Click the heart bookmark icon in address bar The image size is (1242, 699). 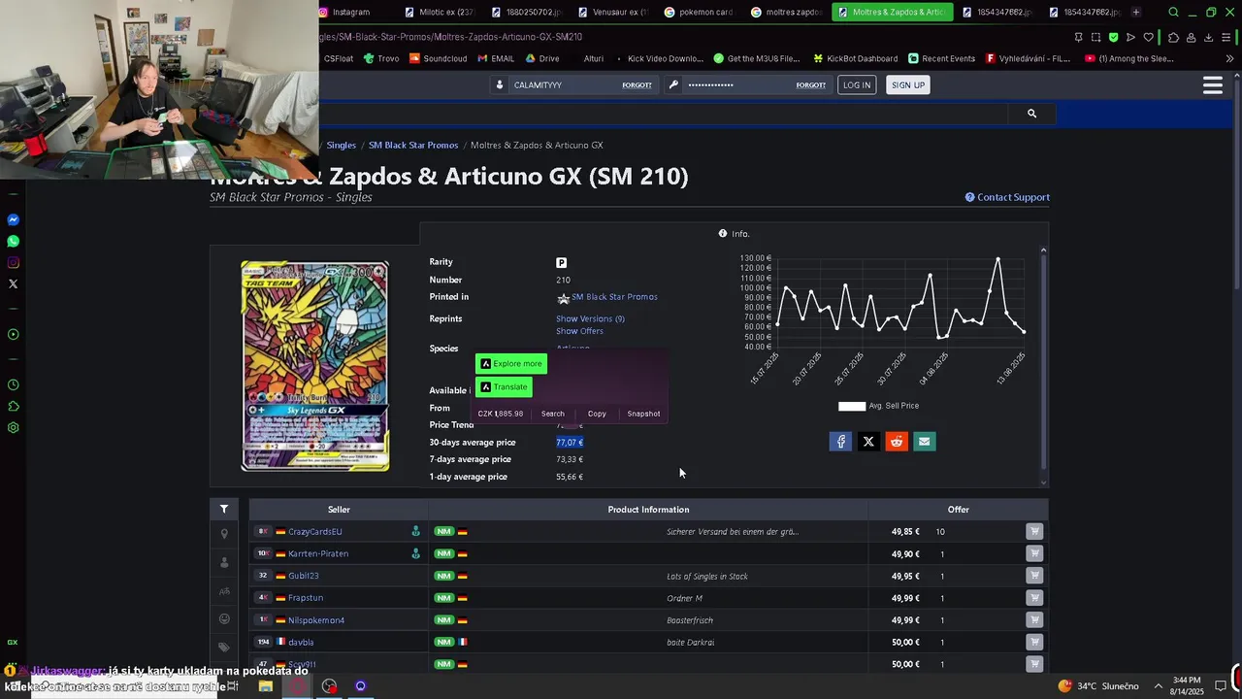[x=1149, y=37]
